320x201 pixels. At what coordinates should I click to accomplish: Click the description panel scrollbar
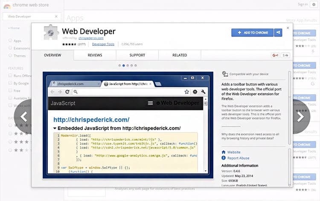pos(289,108)
